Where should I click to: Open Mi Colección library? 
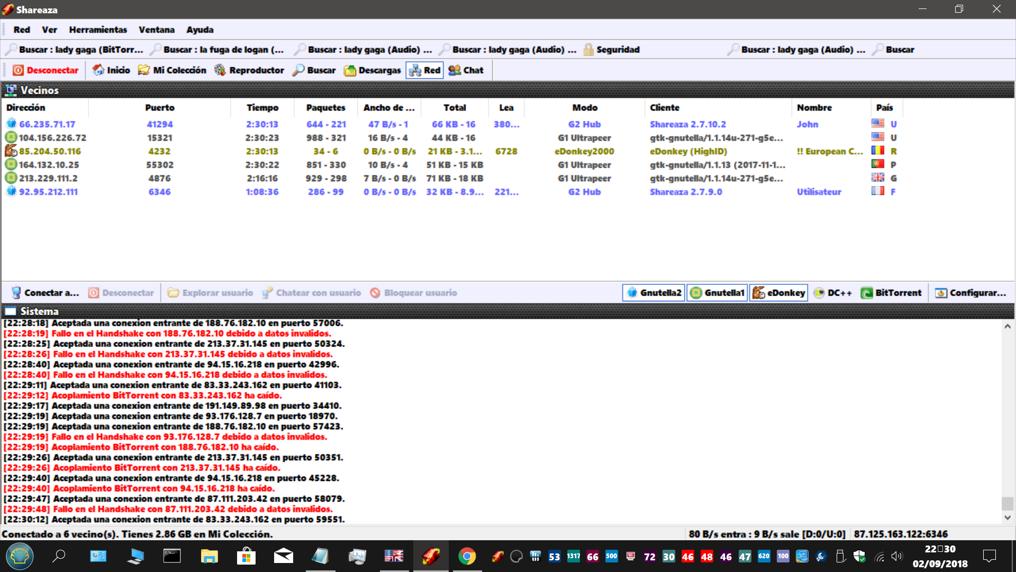[172, 70]
